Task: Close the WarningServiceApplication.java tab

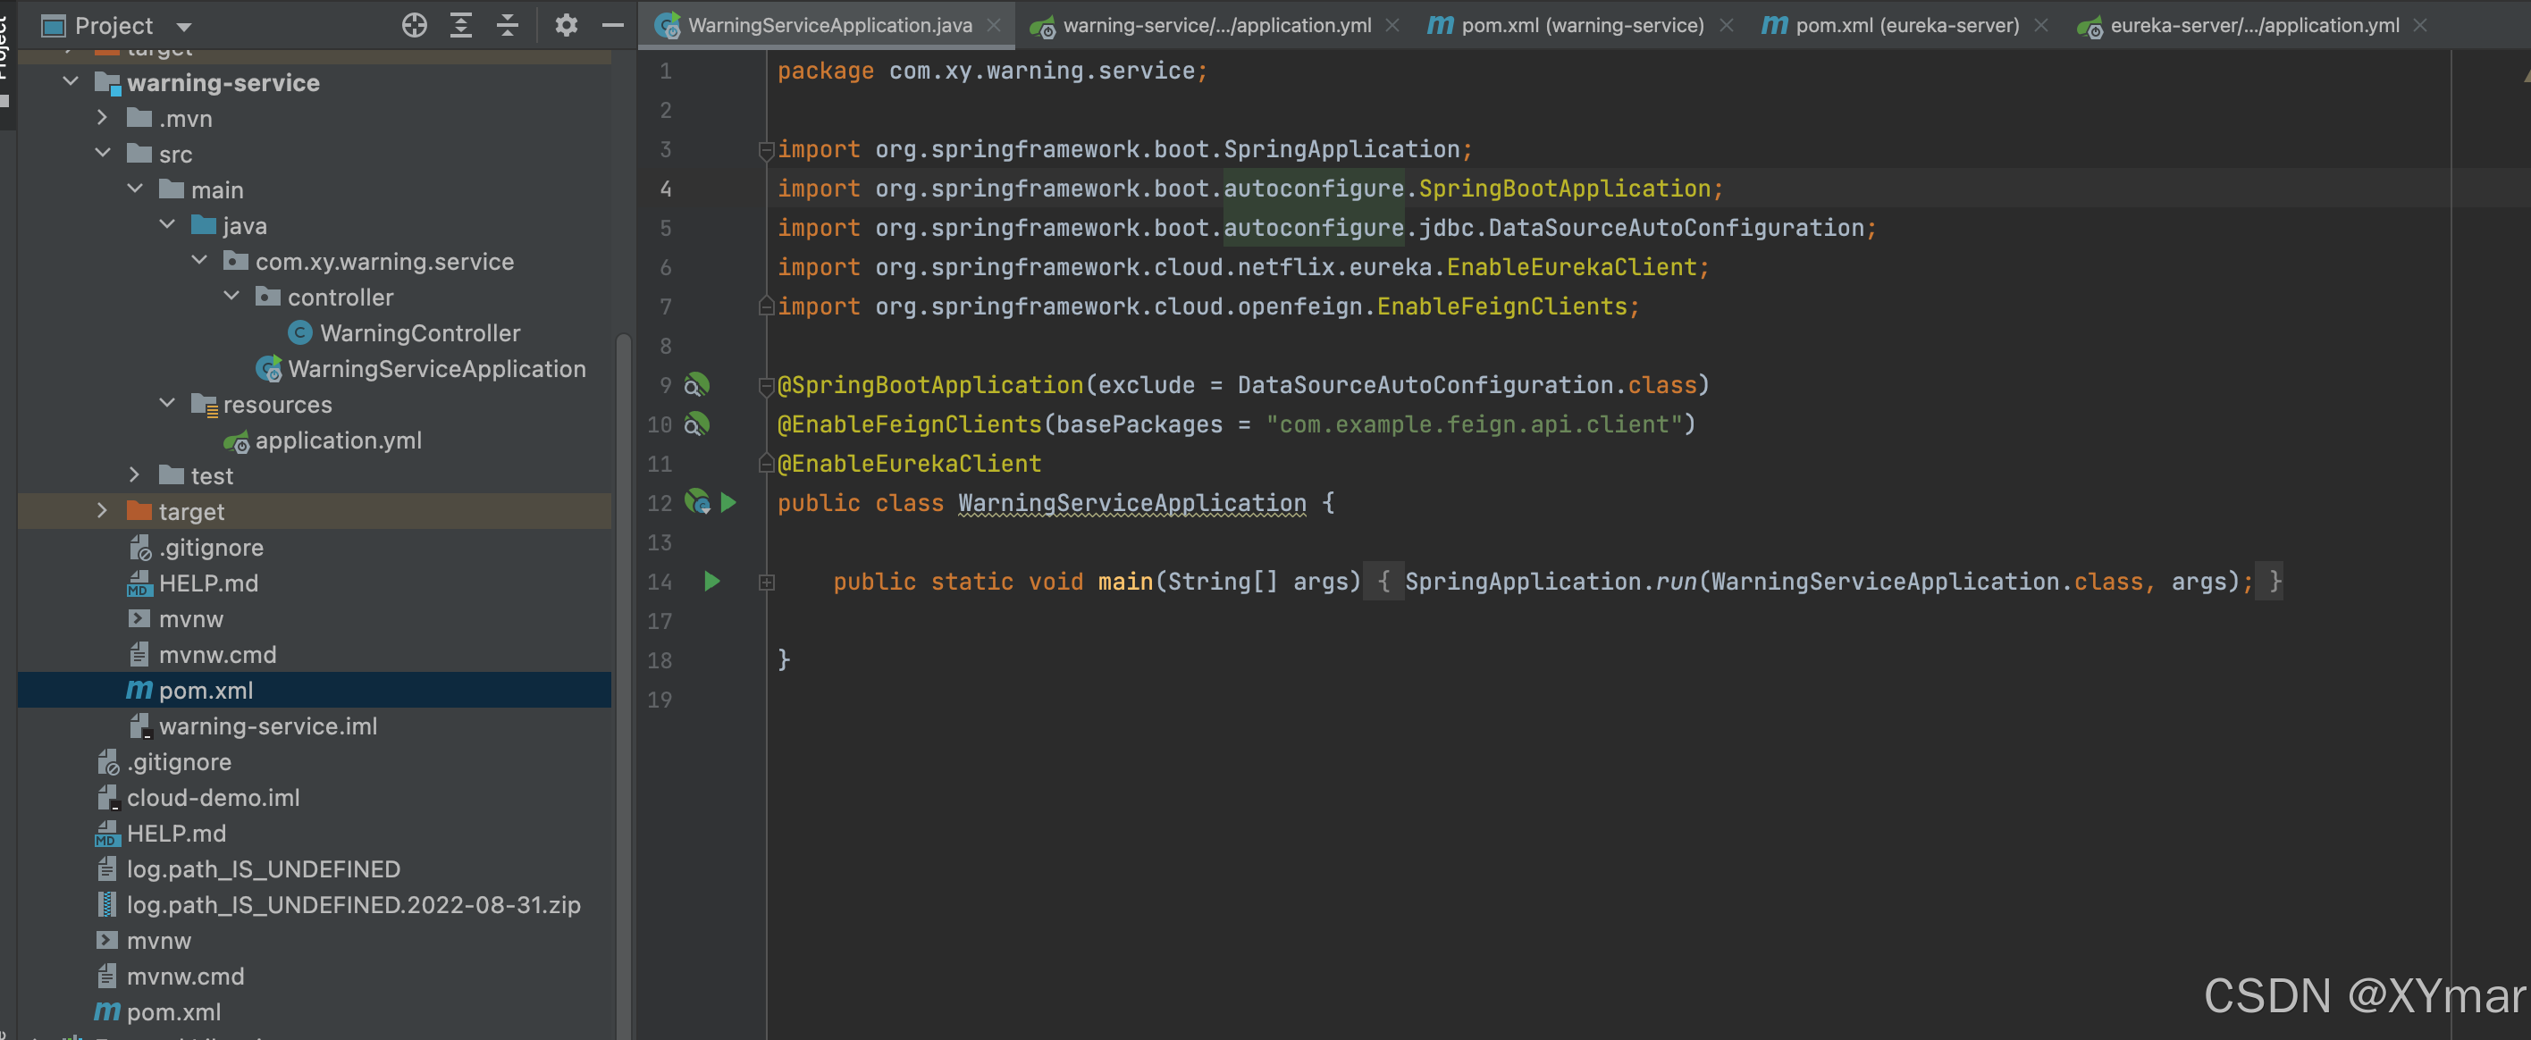Action: [x=995, y=26]
